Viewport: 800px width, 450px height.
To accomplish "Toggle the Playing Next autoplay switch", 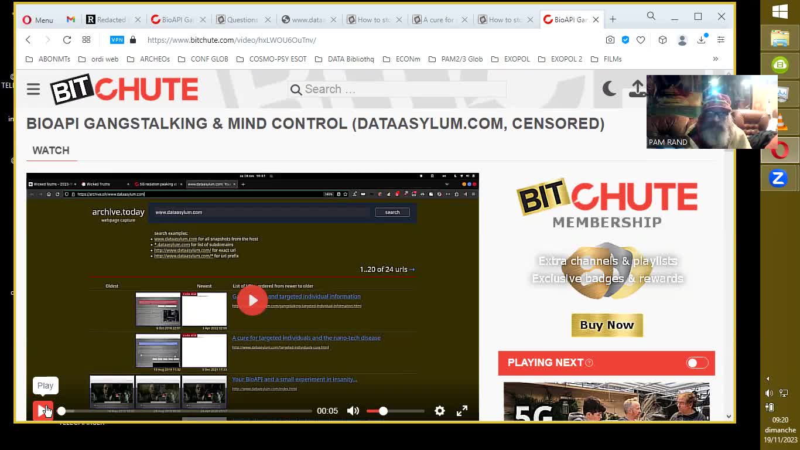I will pyautogui.click(x=698, y=363).
